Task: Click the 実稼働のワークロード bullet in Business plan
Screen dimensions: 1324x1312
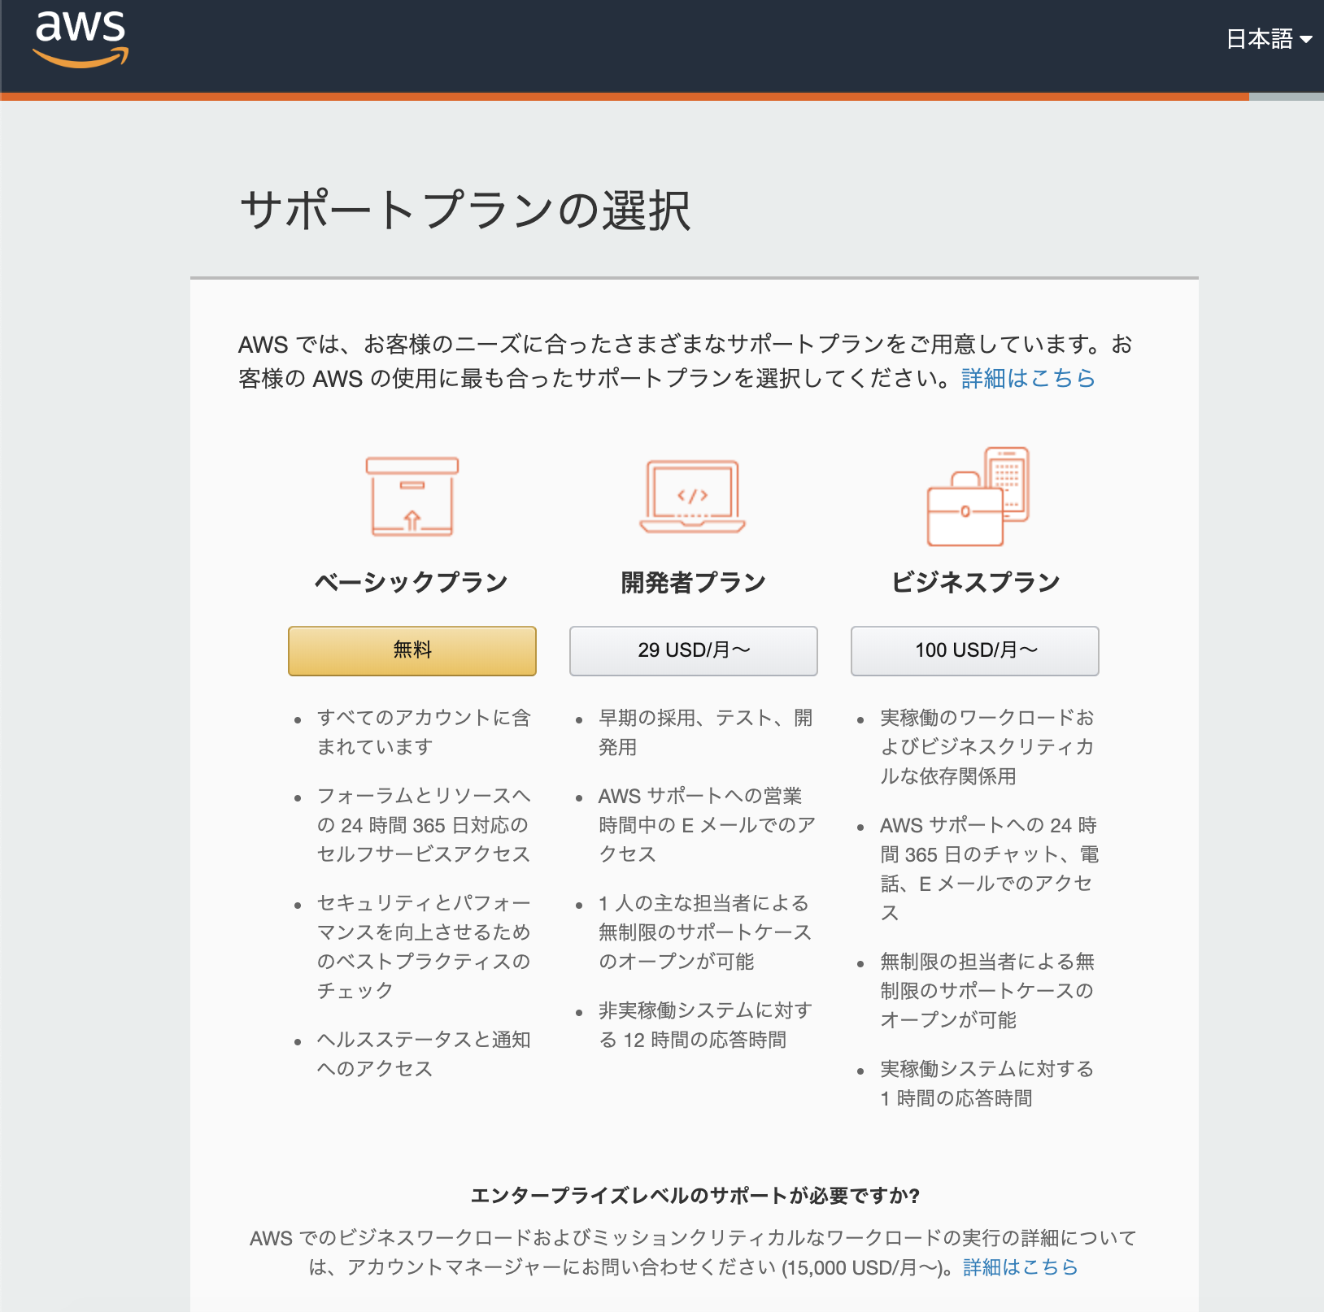Action: coord(987,747)
